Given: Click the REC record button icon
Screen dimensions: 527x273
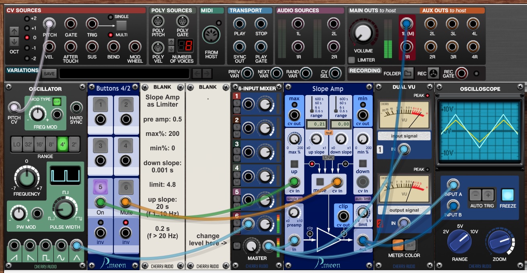Looking at the screenshot, I should point(433,73).
